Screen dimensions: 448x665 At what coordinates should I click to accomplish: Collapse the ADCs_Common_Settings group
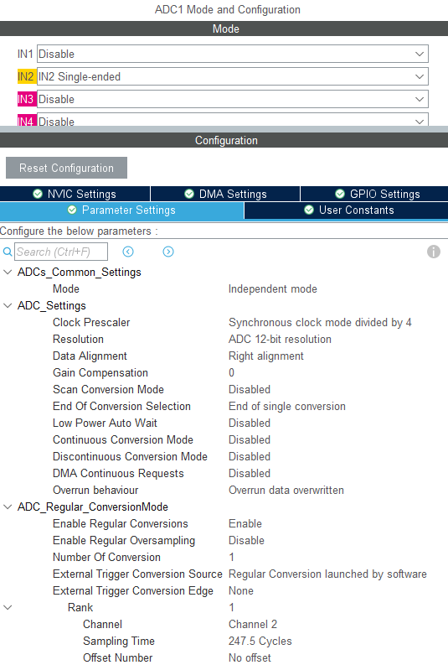point(8,273)
